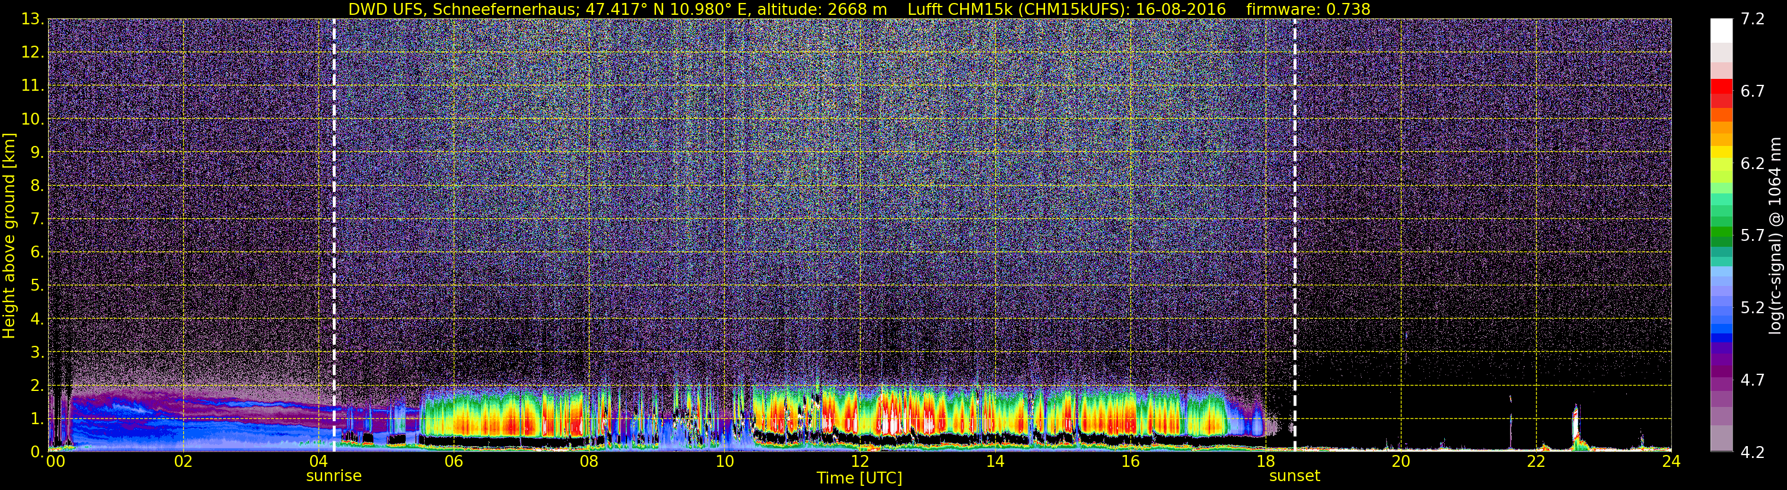Click the time tick label '00'
This screenshot has height=490, width=1787.
pos(56,462)
